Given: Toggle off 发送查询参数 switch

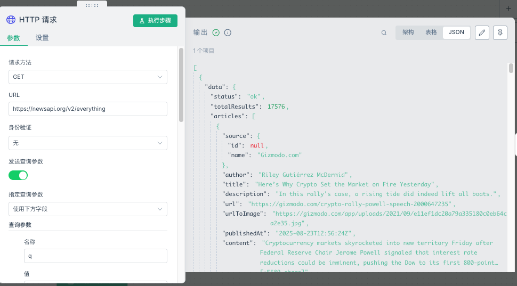Looking at the screenshot, I should [18, 175].
